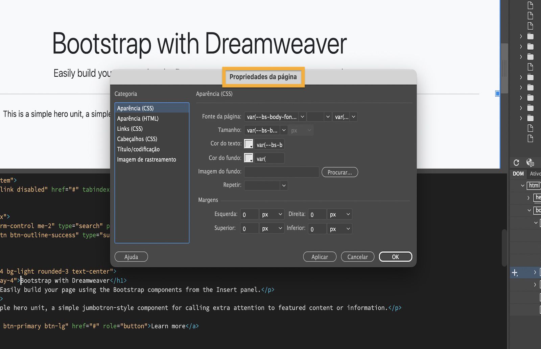Select the Imagem de rastreamento category
Screen dimensions: 541x349
pyautogui.click(x=152, y=159)
